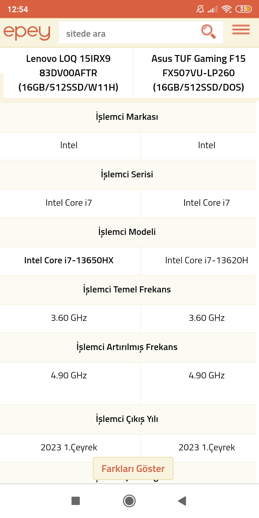Select the Intel Core i7-13620H cell
The width and height of the screenshot is (259, 518).
[x=206, y=260]
